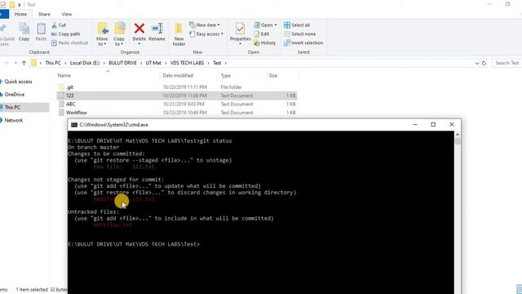Click the Test folder in the address path
522x294 pixels.
point(217,63)
